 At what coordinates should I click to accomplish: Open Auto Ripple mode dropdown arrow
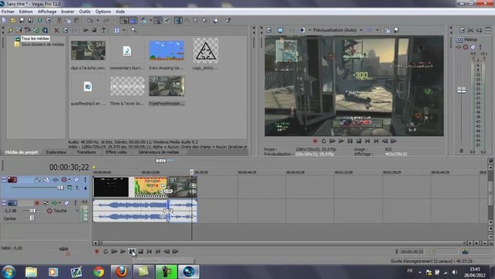click(150, 21)
